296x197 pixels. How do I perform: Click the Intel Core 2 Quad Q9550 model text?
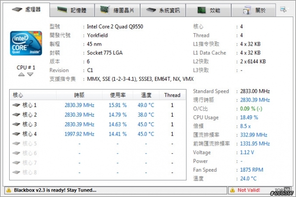click(x=115, y=27)
